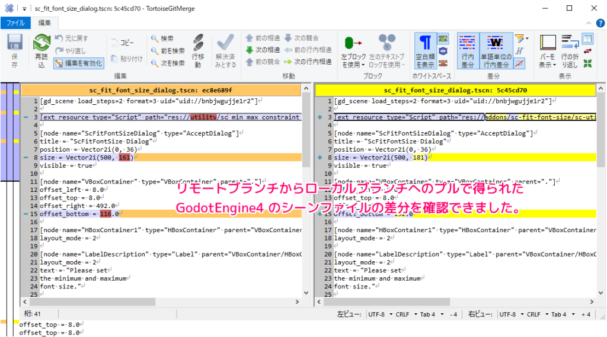Toggle Enable Edit (編集を有効化)
Screen dimensions: 607x337
pos(79,63)
